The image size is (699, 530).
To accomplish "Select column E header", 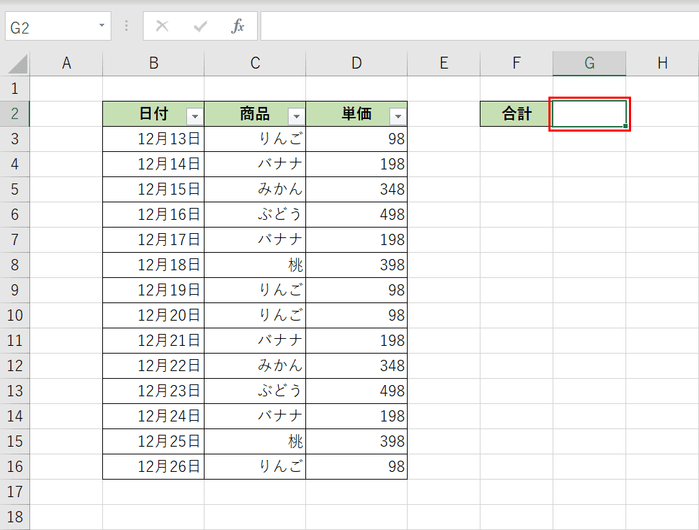I will [443, 63].
